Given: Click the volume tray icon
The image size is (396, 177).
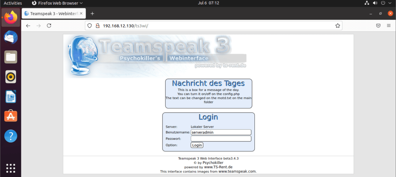Looking at the screenshot, I should [375, 3].
